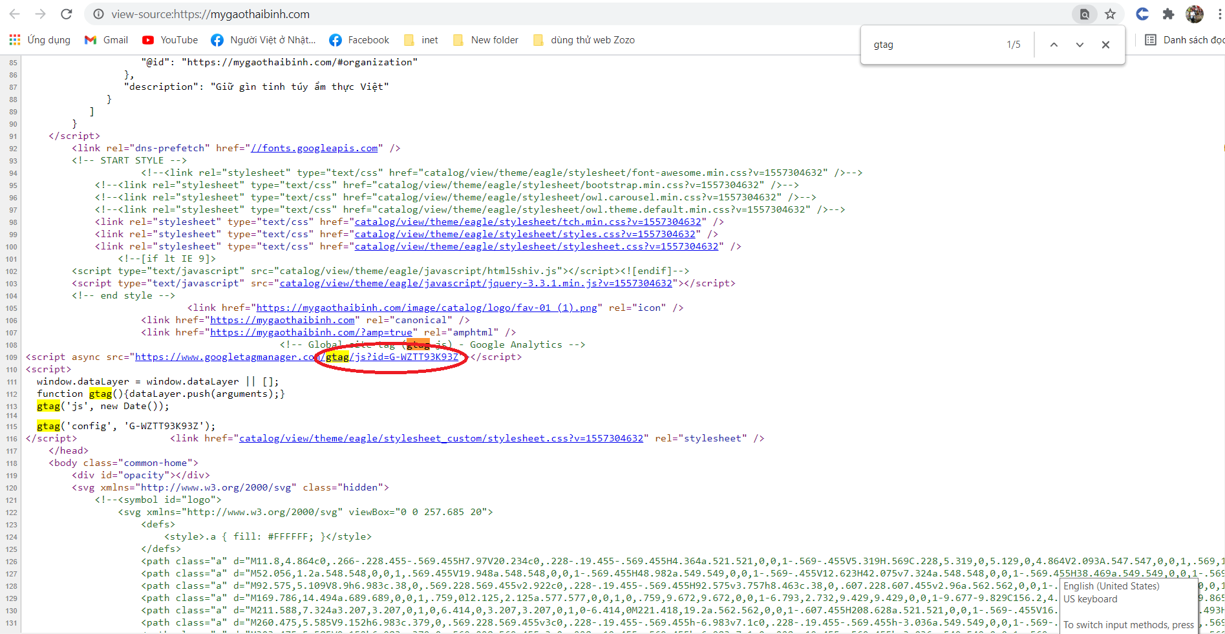
Task: Open the Danh sách đọc reading list
Action: click(1184, 40)
